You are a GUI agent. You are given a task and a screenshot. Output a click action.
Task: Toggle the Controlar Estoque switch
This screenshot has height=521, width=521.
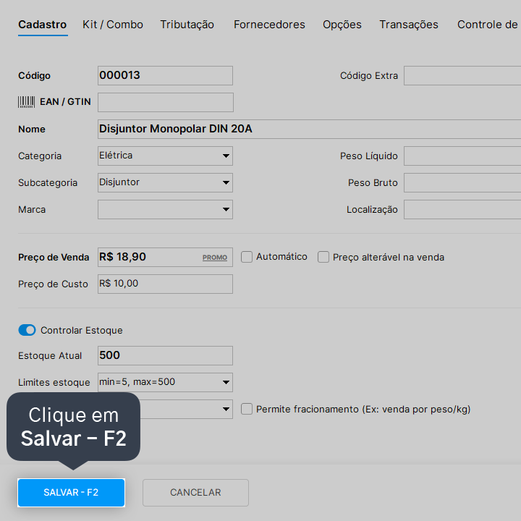coord(27,330)
